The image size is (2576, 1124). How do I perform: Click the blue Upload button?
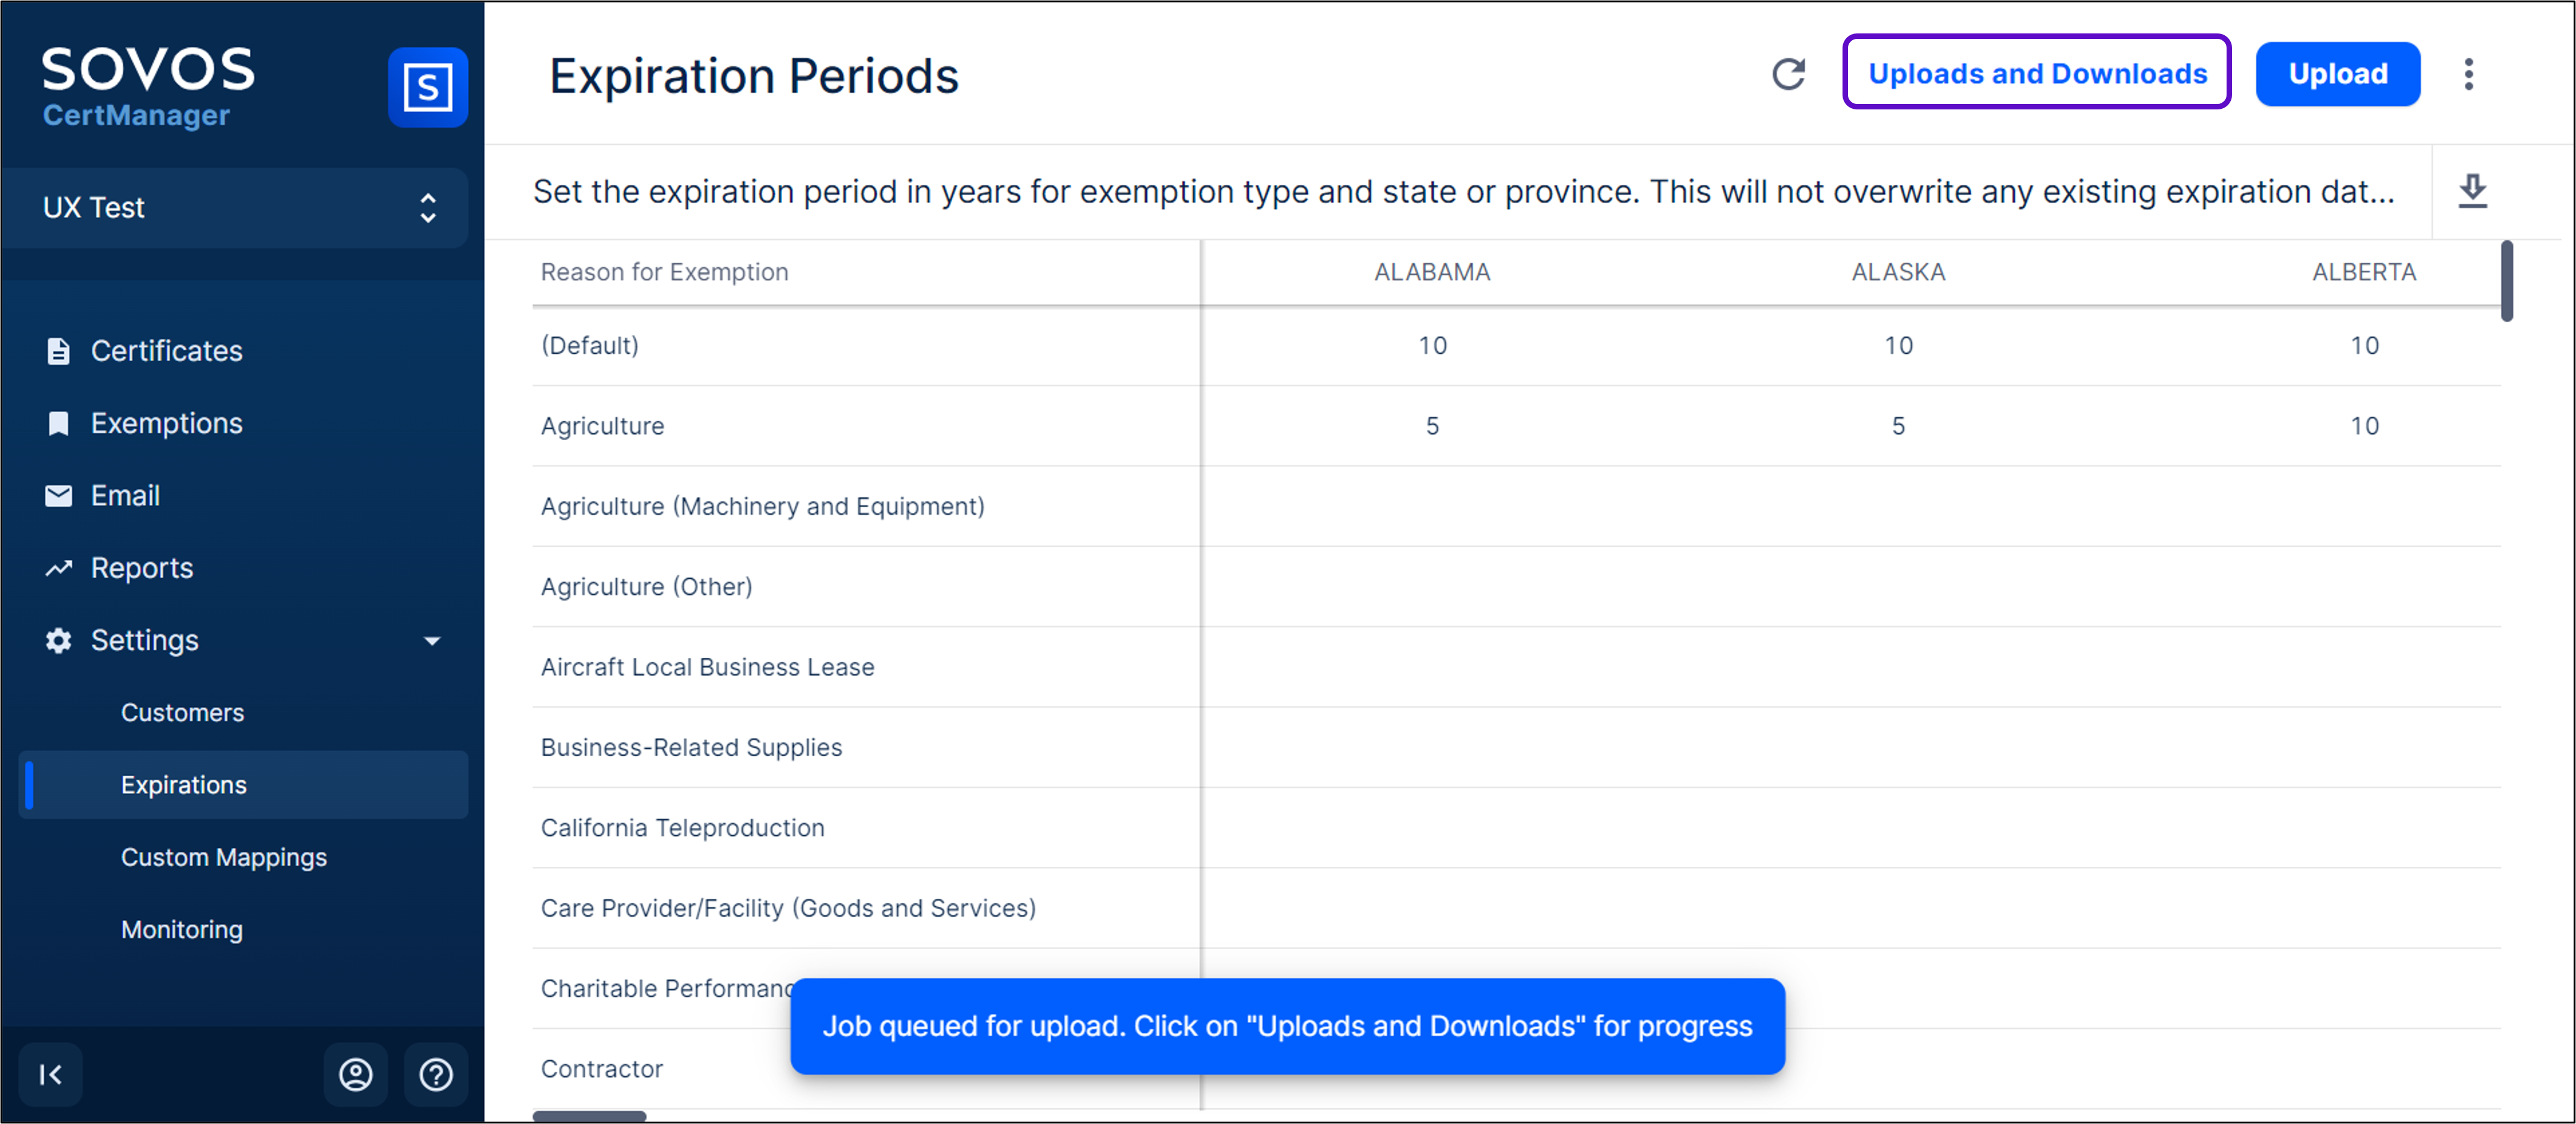(x=2337, y=73)
